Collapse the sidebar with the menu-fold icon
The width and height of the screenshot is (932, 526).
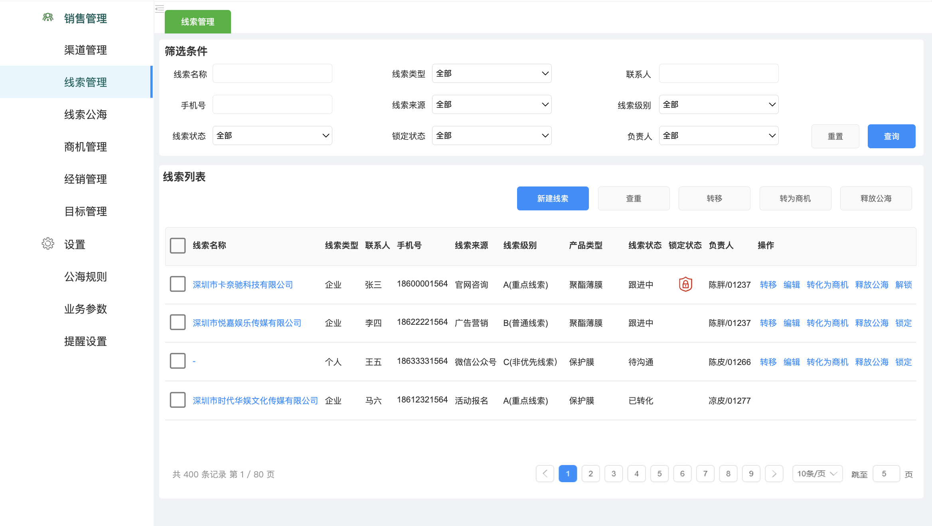click(x=160, y=8)
